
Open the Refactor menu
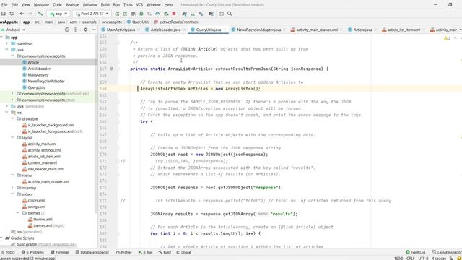point(90,5)
